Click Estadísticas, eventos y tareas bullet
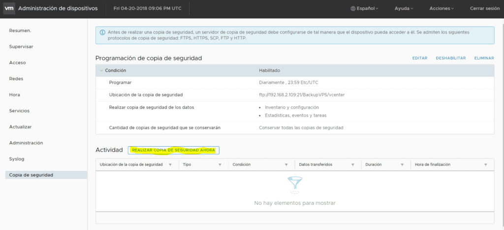The image size is (504, 230). (296, 115)
